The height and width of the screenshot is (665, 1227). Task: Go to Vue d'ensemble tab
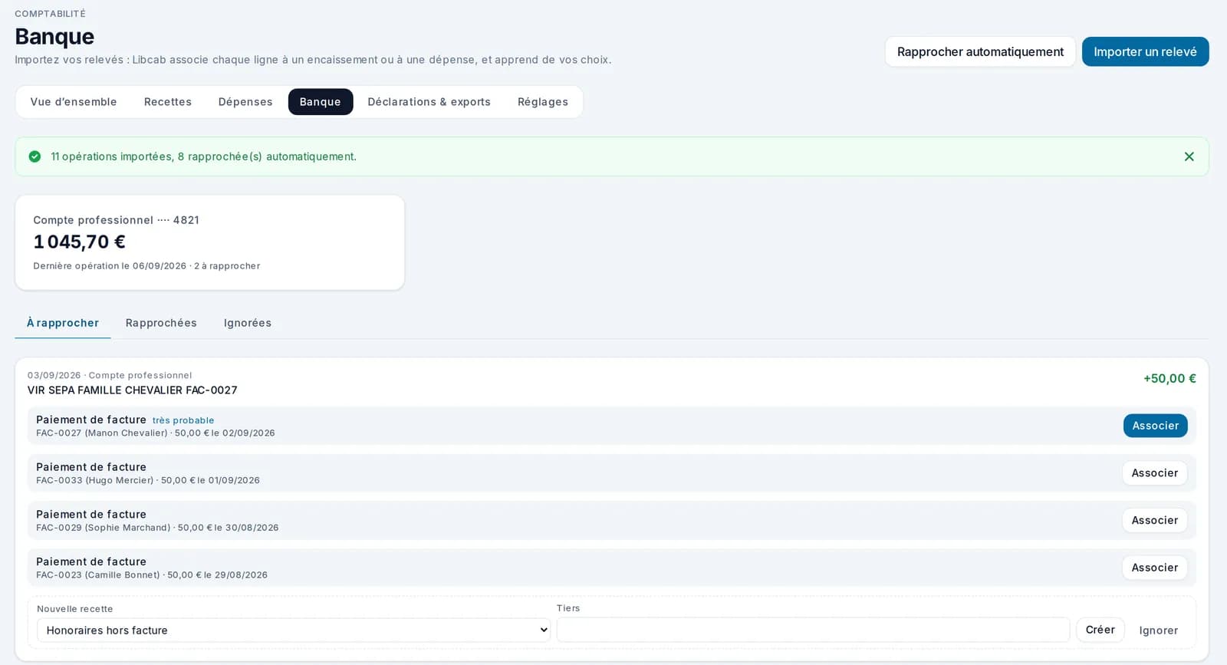pyautogui.click(x=74, y=102)
